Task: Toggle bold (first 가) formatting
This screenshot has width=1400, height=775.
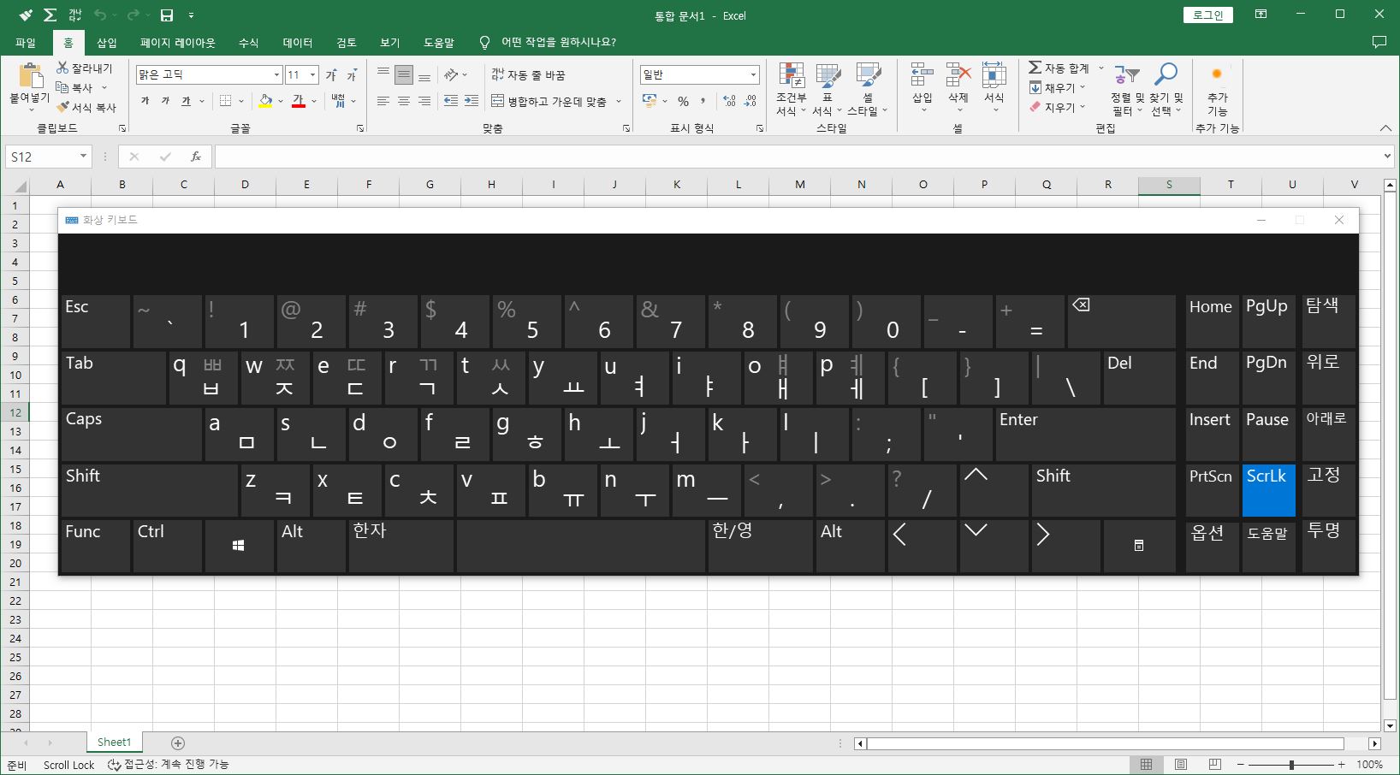Action: click(x=145, y=101)
